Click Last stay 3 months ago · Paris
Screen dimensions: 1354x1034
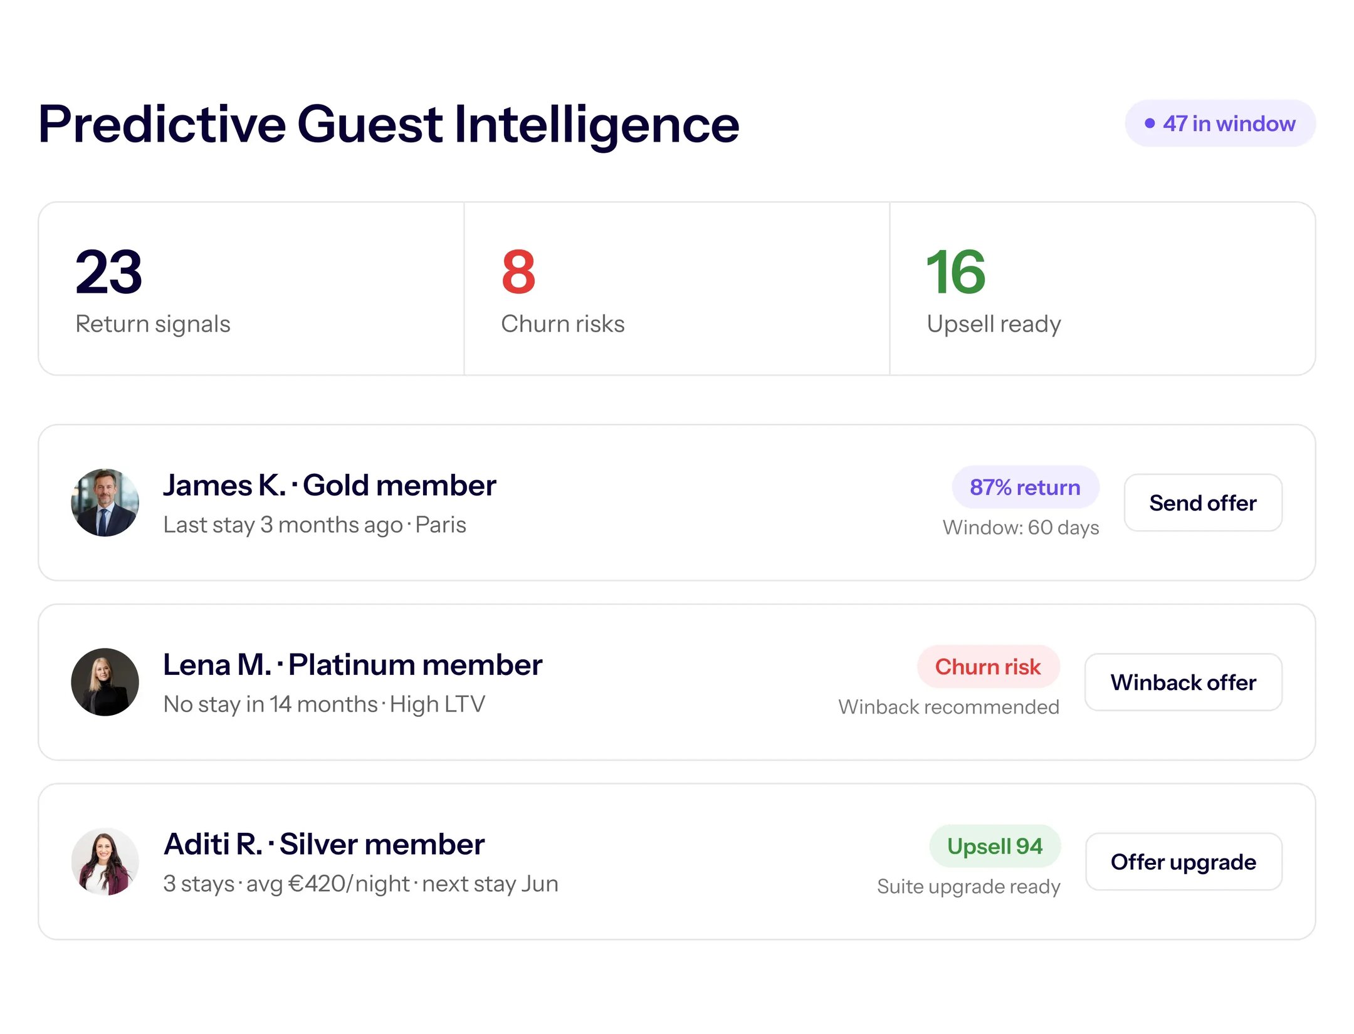point(315,525)
